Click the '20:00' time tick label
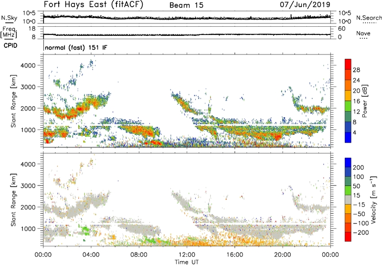Image resolution: width=382 pixels, height=265 pixels. coord(282,255)
